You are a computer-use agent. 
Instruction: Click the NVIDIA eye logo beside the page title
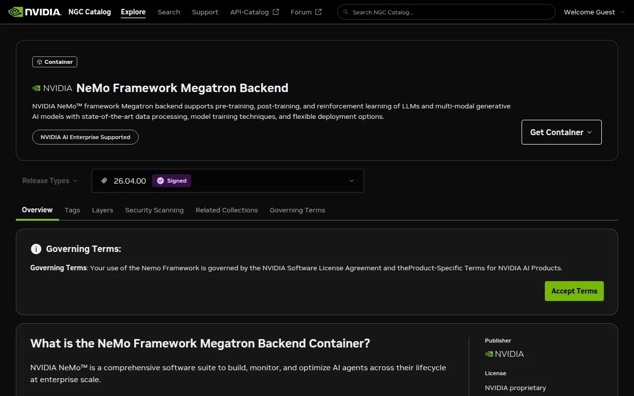point(36,88)
